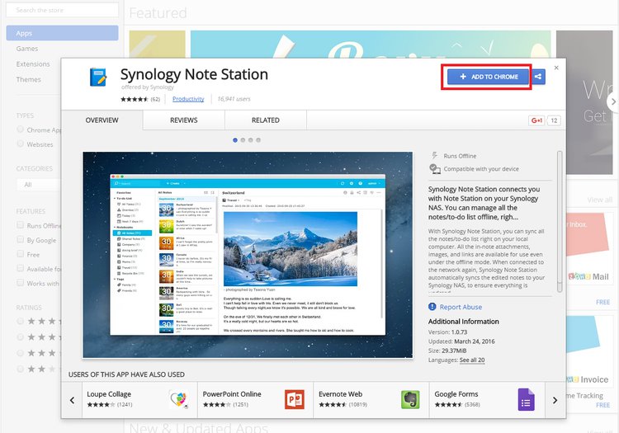The width and height of the screenshot is (619, 433).
Task: Check the Runs Offline feature filter
Action: [20, 225]
